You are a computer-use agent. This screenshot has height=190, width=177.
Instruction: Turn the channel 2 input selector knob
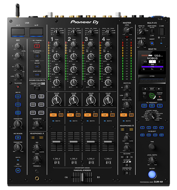coord(73,32)
